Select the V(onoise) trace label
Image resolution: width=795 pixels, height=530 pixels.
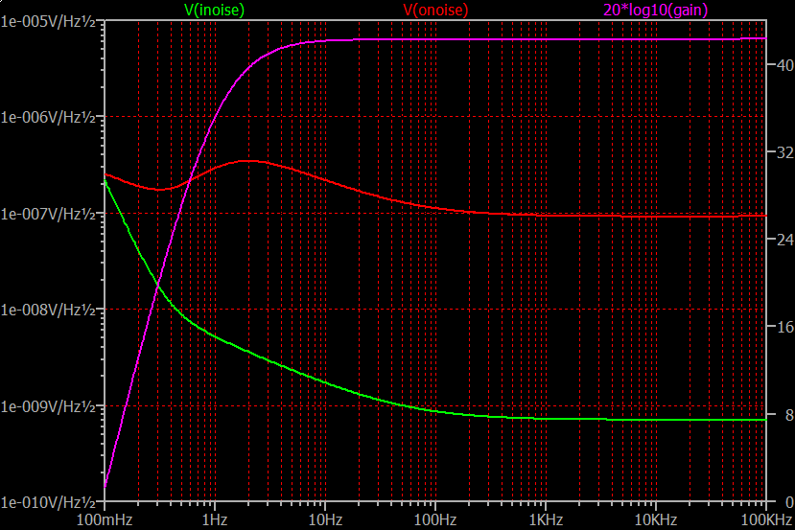[x=435, y=10]
